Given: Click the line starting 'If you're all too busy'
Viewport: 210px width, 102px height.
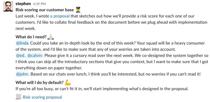Looking at the screenshot, I should 102,89.
